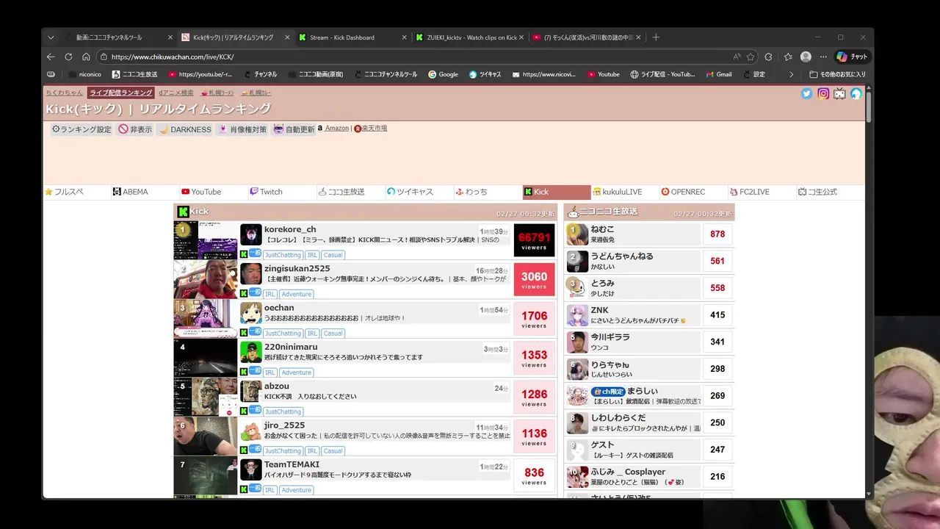The height and width of the screenshot is (529, 940).
Task: Click the green Kick icon under korekore_ch
Action: (244, 254)
